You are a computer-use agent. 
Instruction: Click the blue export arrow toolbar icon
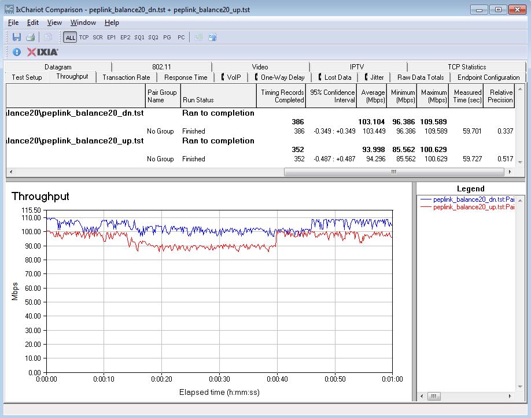click(x=212, y=37)
